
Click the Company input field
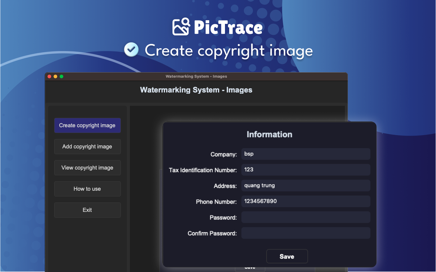(306, 154)
